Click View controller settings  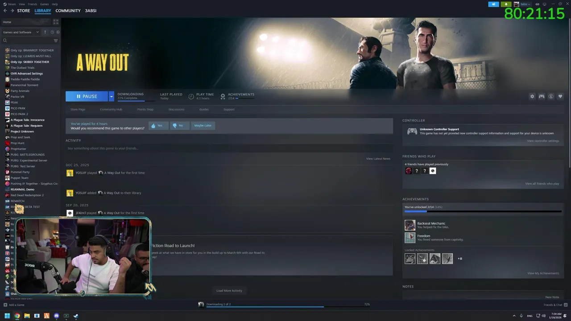(x=543, y=141)
